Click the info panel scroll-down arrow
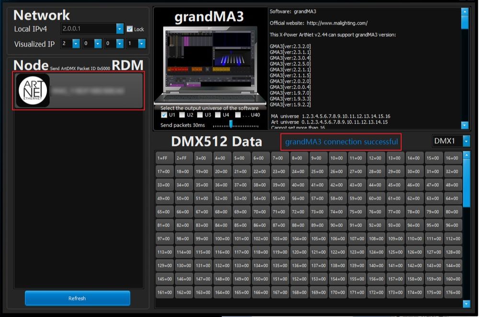This screenshot has width=479, height=317. point(465,125)
